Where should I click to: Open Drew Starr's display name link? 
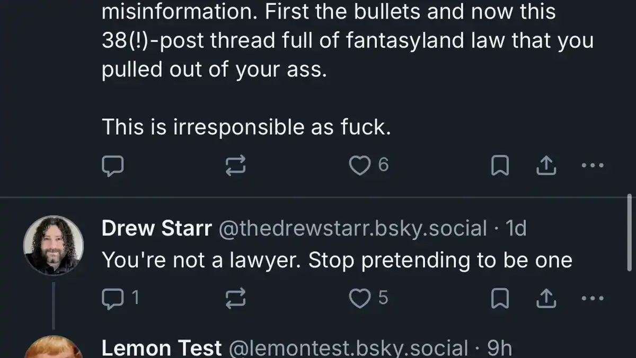click(156, 229)
